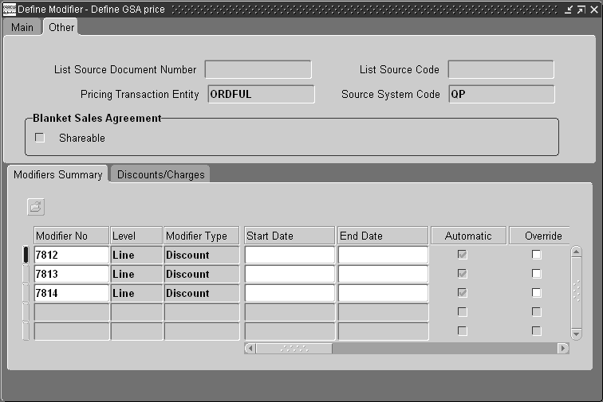Click Start Date field for modifier 7814
Screen dimensions: 603x402
(290, 294)
